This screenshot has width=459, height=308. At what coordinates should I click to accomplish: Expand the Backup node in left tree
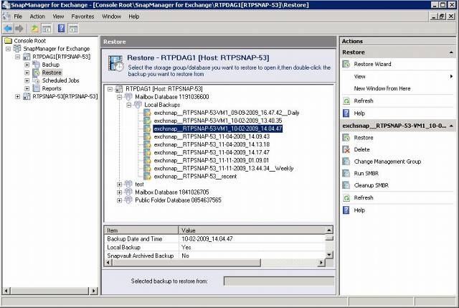pos(27,65)
